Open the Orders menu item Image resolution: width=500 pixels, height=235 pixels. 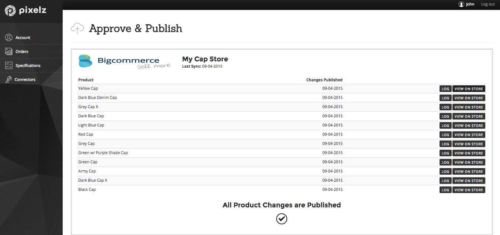click(22, 51)
